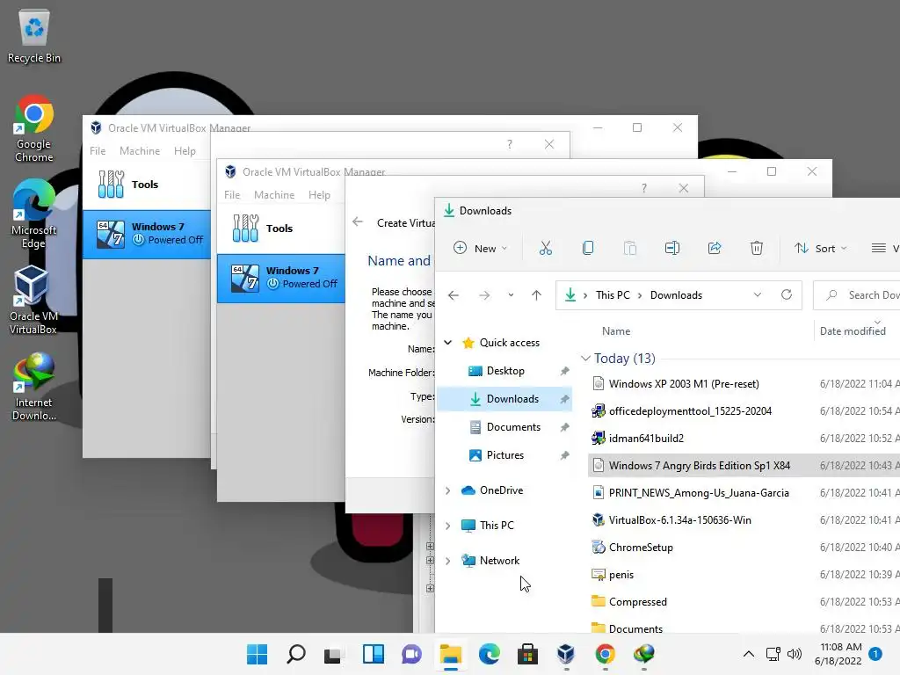Open taskbar Search

pos(295,654)
